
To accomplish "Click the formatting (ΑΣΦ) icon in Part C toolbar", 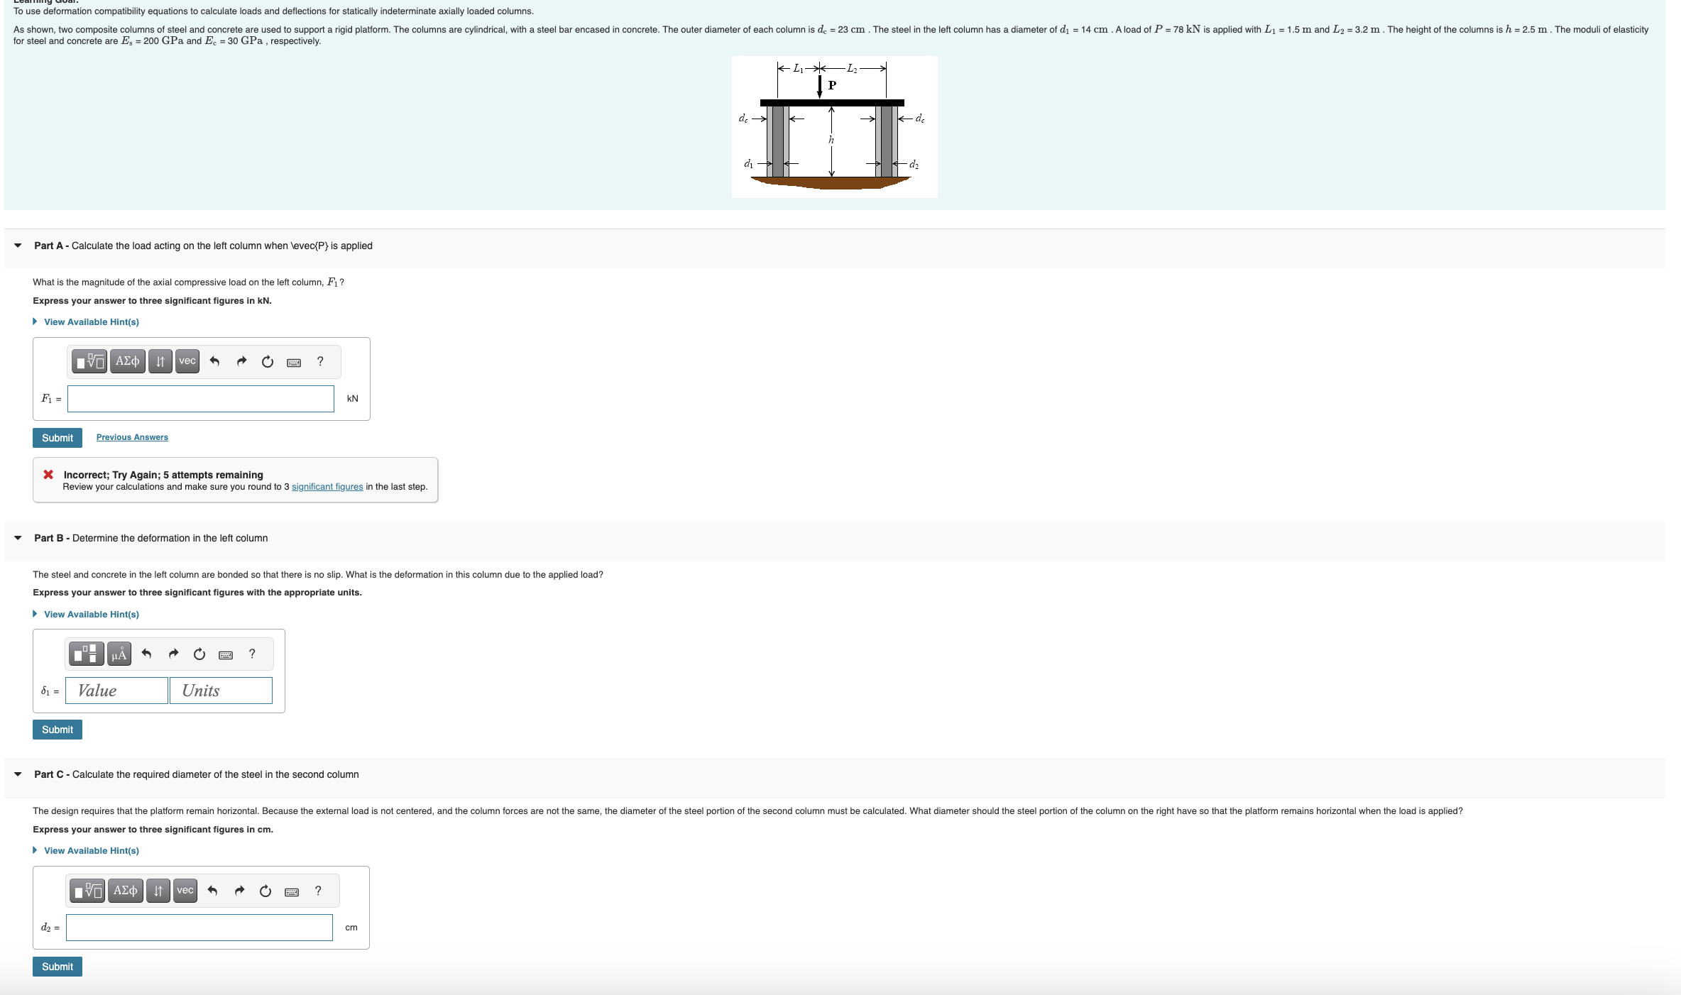I will [x=126, y=891].
